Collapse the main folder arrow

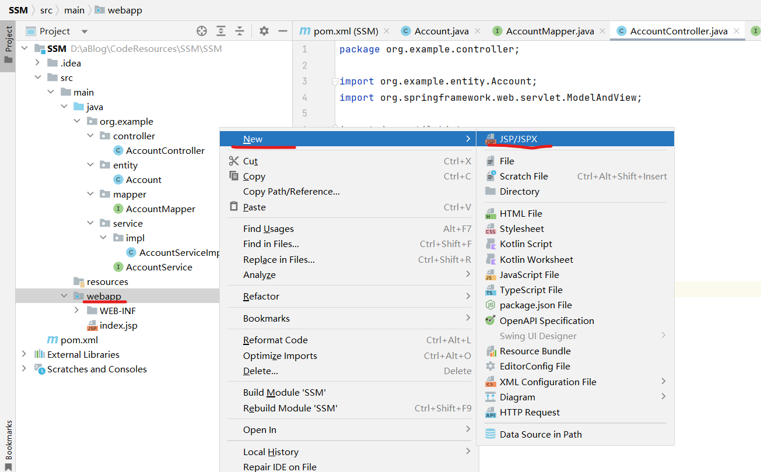tap(51, 92)
